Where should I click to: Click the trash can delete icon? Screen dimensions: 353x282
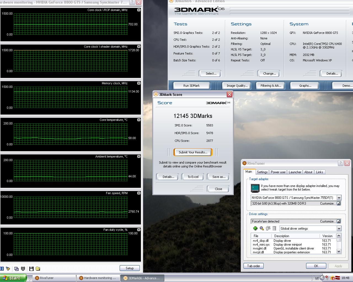(x=274, y=228)
